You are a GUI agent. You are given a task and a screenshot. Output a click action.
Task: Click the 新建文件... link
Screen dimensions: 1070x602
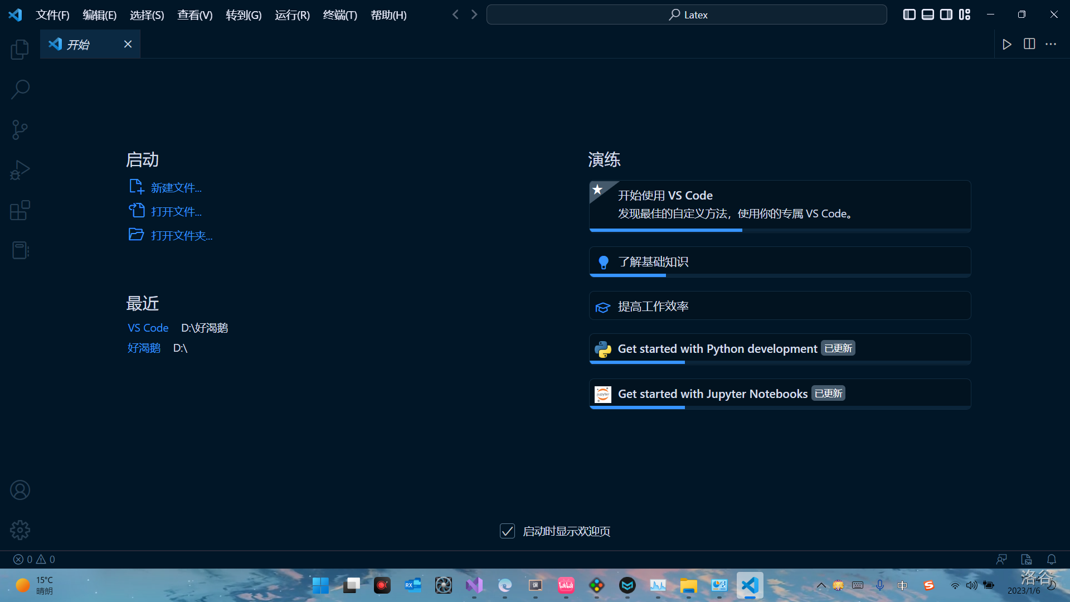coord(176,188)
